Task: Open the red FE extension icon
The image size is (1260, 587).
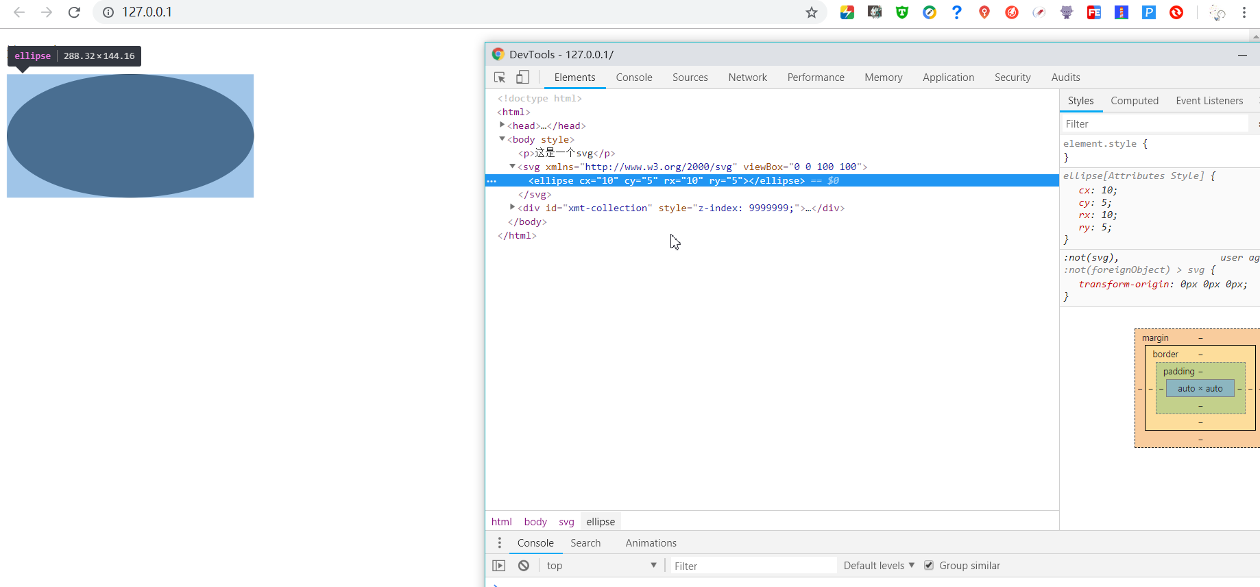Action: click(1094, 12)
